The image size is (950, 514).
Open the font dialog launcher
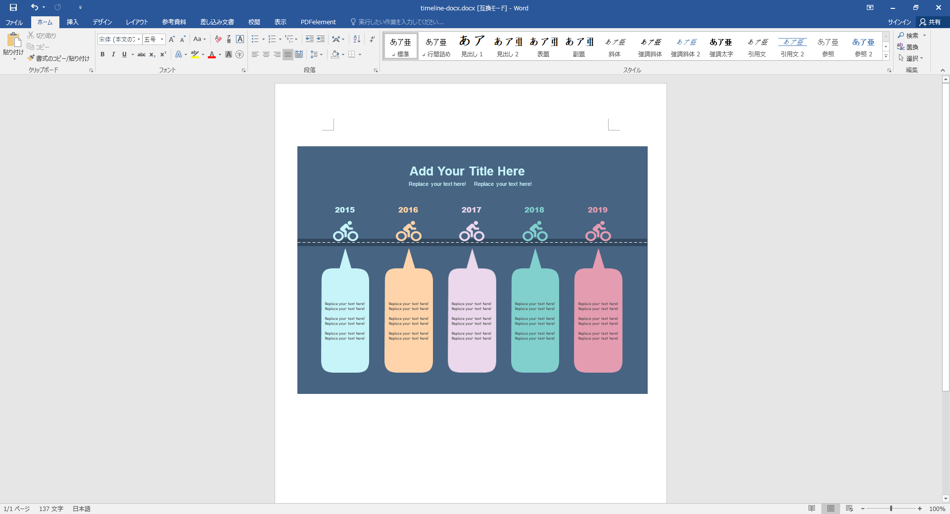(243, 71)
